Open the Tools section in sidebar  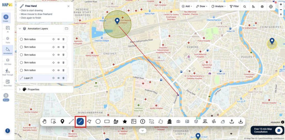8,40
